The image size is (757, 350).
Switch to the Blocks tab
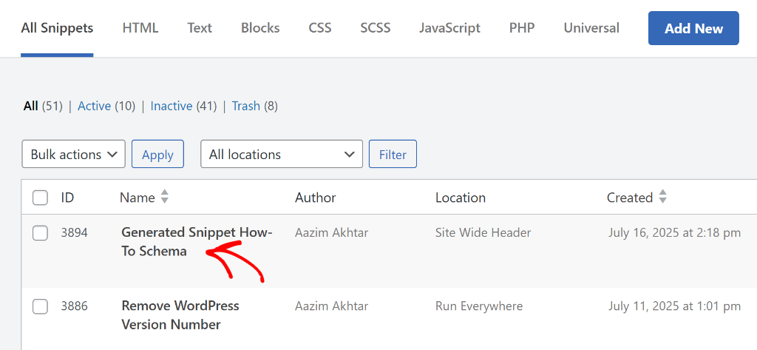coord(260,28)
